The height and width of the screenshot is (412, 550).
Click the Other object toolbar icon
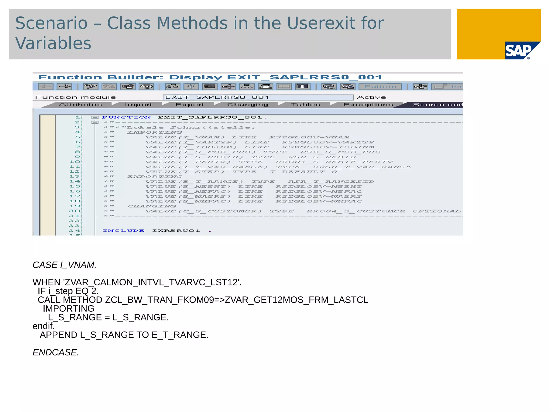click(128, 86)
